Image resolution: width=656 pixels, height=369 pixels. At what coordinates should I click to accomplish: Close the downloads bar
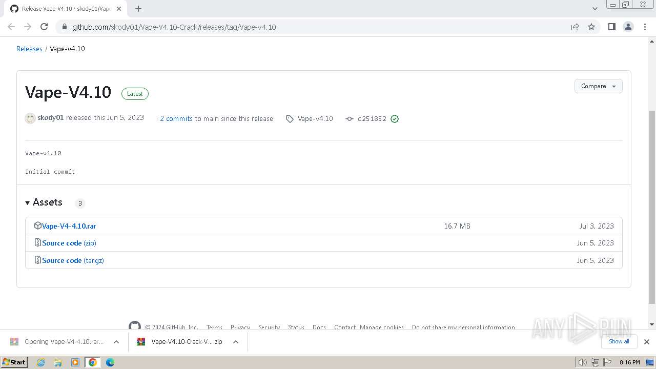pos(647,342)
